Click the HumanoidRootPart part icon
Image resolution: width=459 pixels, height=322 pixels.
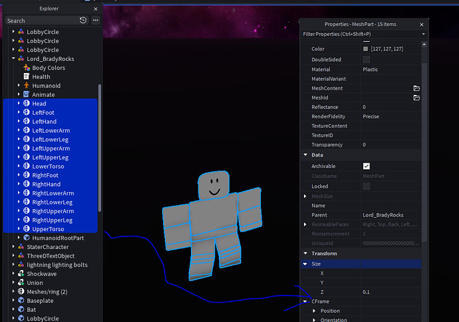(x=26, y=238)
